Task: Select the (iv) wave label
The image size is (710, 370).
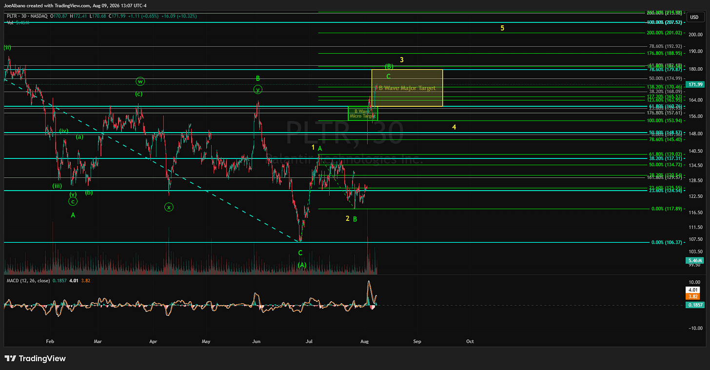Action: pyautogui.click(x=64, y=131)
